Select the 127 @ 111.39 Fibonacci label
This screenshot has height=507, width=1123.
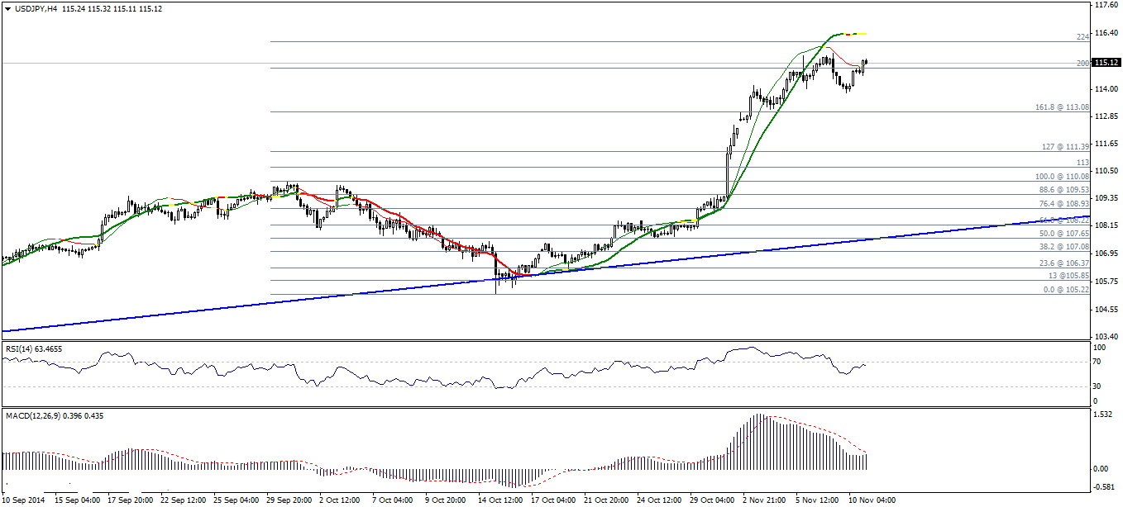[x=1065, y=146]
